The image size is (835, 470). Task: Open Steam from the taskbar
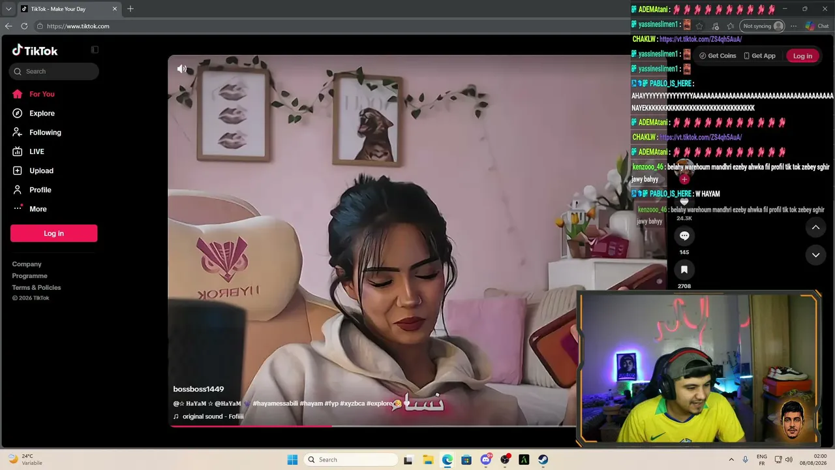[543, 460]
